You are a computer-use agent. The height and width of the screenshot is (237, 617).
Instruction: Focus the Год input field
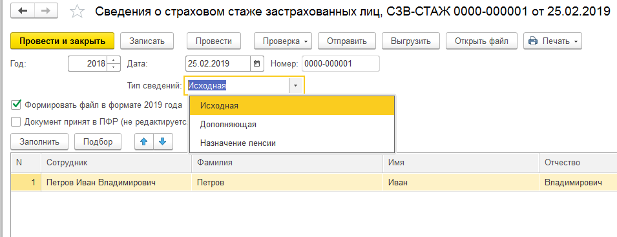[87, 64]
